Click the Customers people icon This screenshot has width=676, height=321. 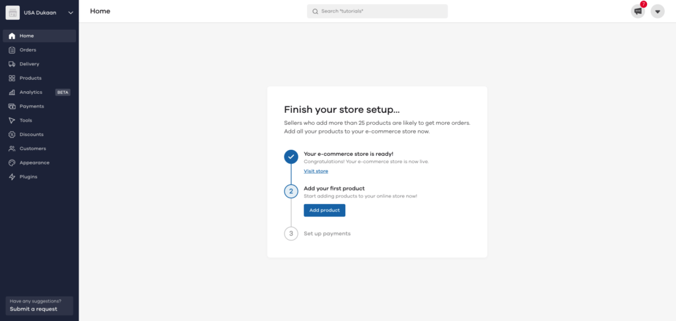(12, 149)
